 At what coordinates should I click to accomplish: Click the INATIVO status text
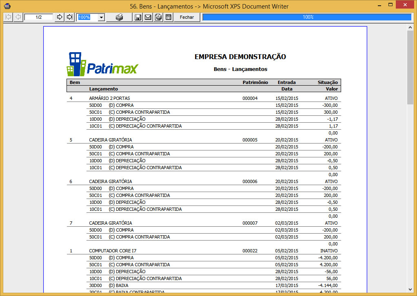click(329, 251)
